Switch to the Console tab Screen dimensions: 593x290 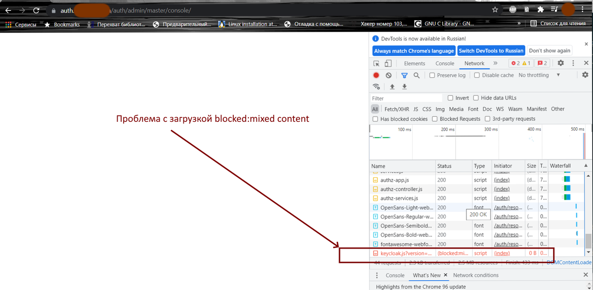[444, 63]
